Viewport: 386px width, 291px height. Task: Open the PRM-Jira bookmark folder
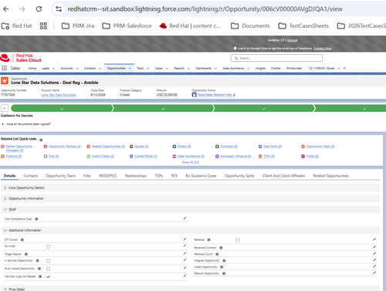tap(78, 25)
